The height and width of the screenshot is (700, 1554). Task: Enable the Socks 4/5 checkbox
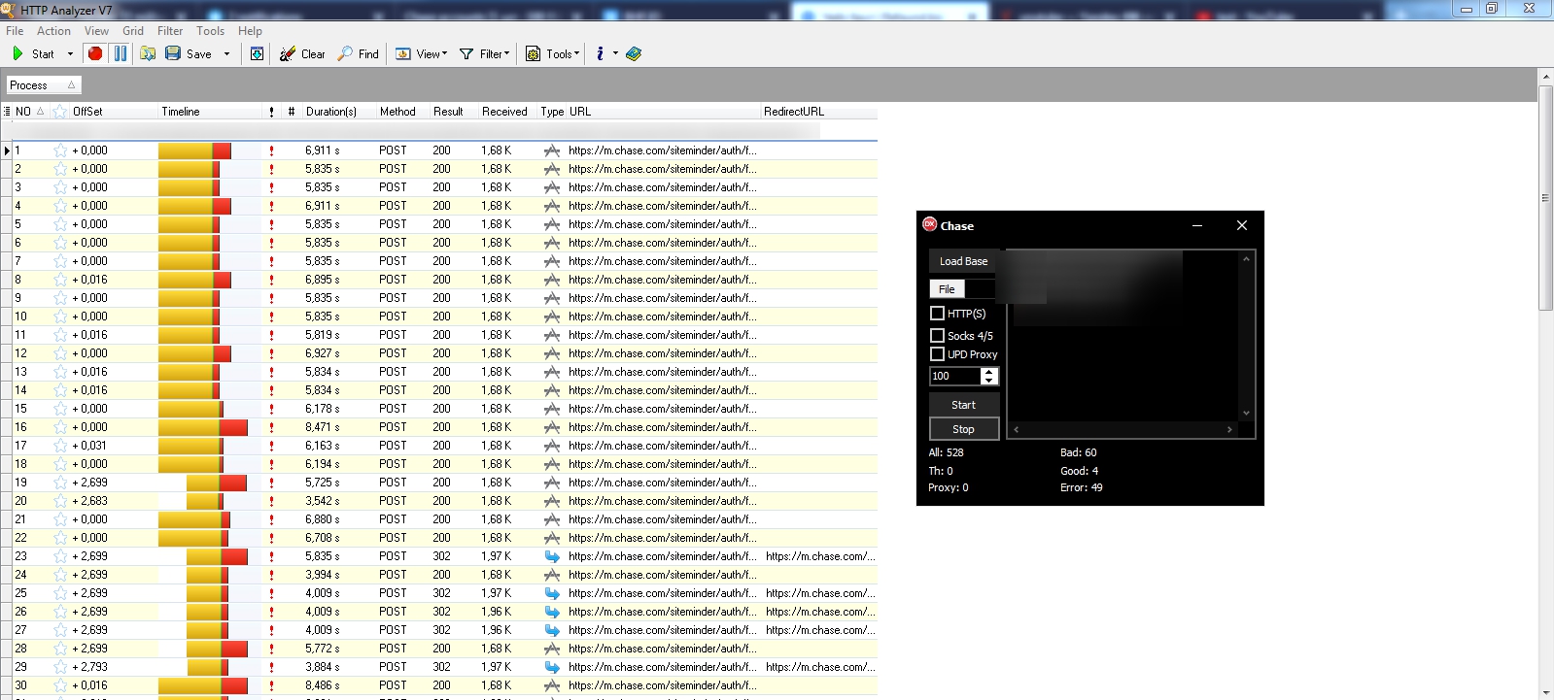coord(937,335)
